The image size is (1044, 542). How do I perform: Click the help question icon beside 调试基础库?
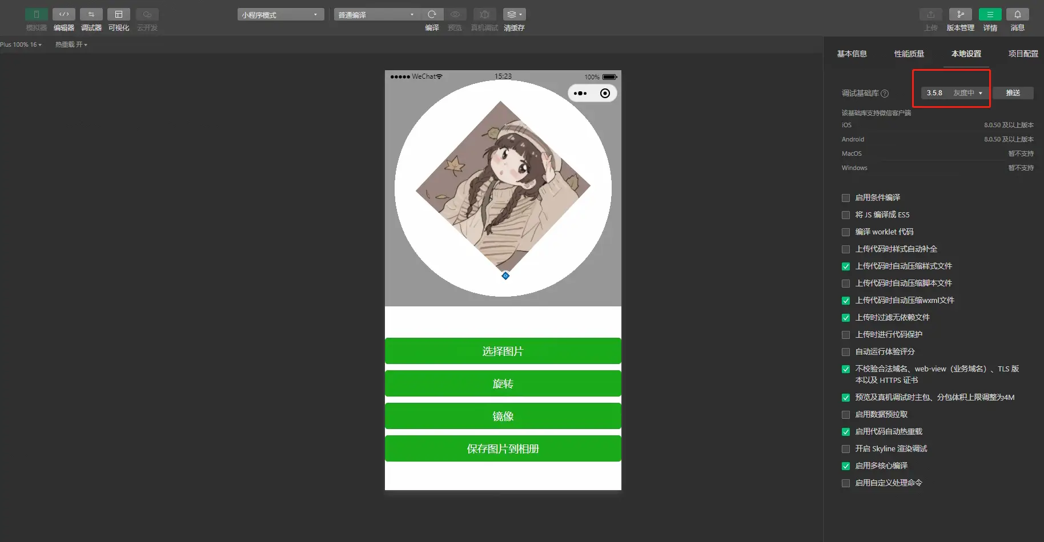885,94
